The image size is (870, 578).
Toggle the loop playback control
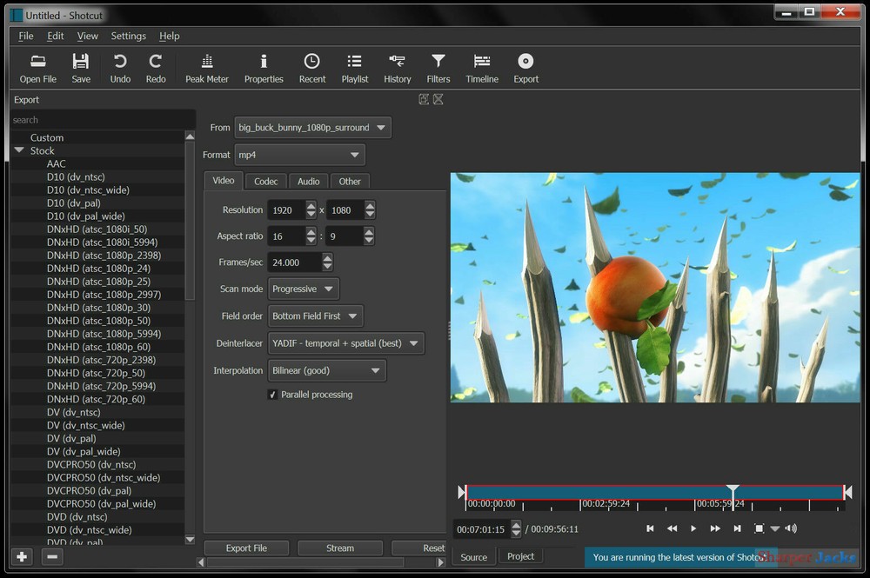point(760,528)
